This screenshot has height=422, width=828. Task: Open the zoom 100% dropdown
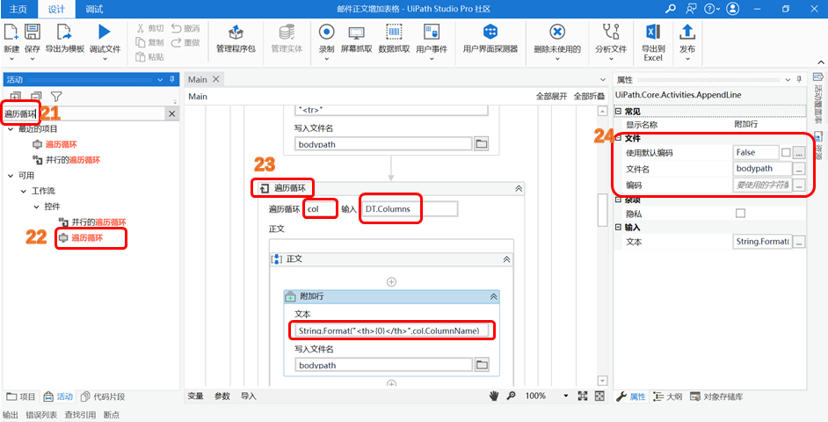[x=565, y=396]
